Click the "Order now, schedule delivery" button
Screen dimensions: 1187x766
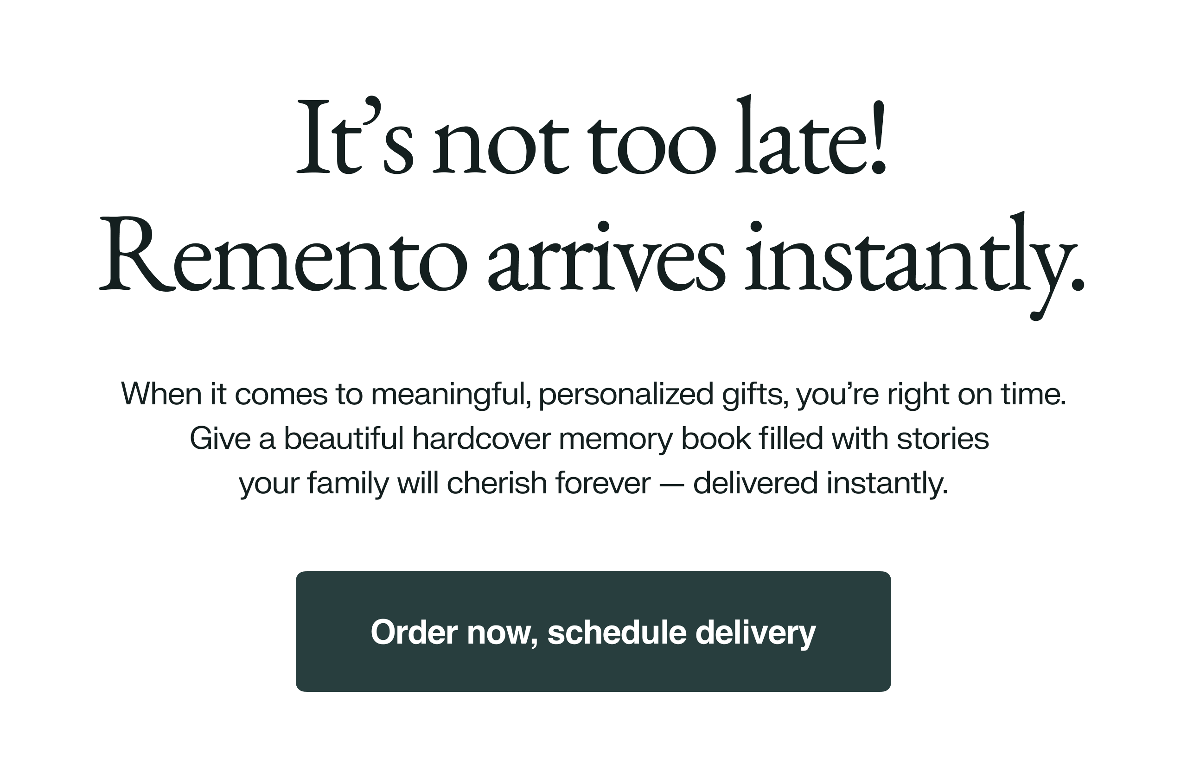coord(593,632)
